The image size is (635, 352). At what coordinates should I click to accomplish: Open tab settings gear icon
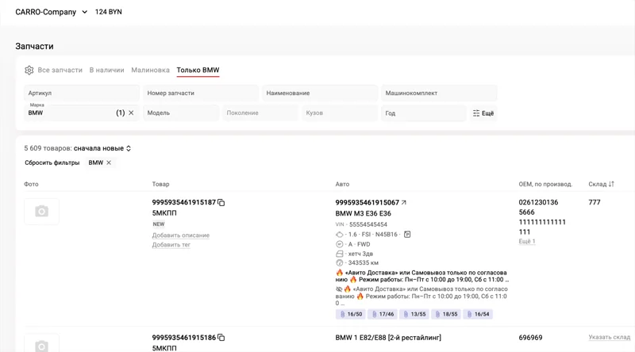coord(29,71)
